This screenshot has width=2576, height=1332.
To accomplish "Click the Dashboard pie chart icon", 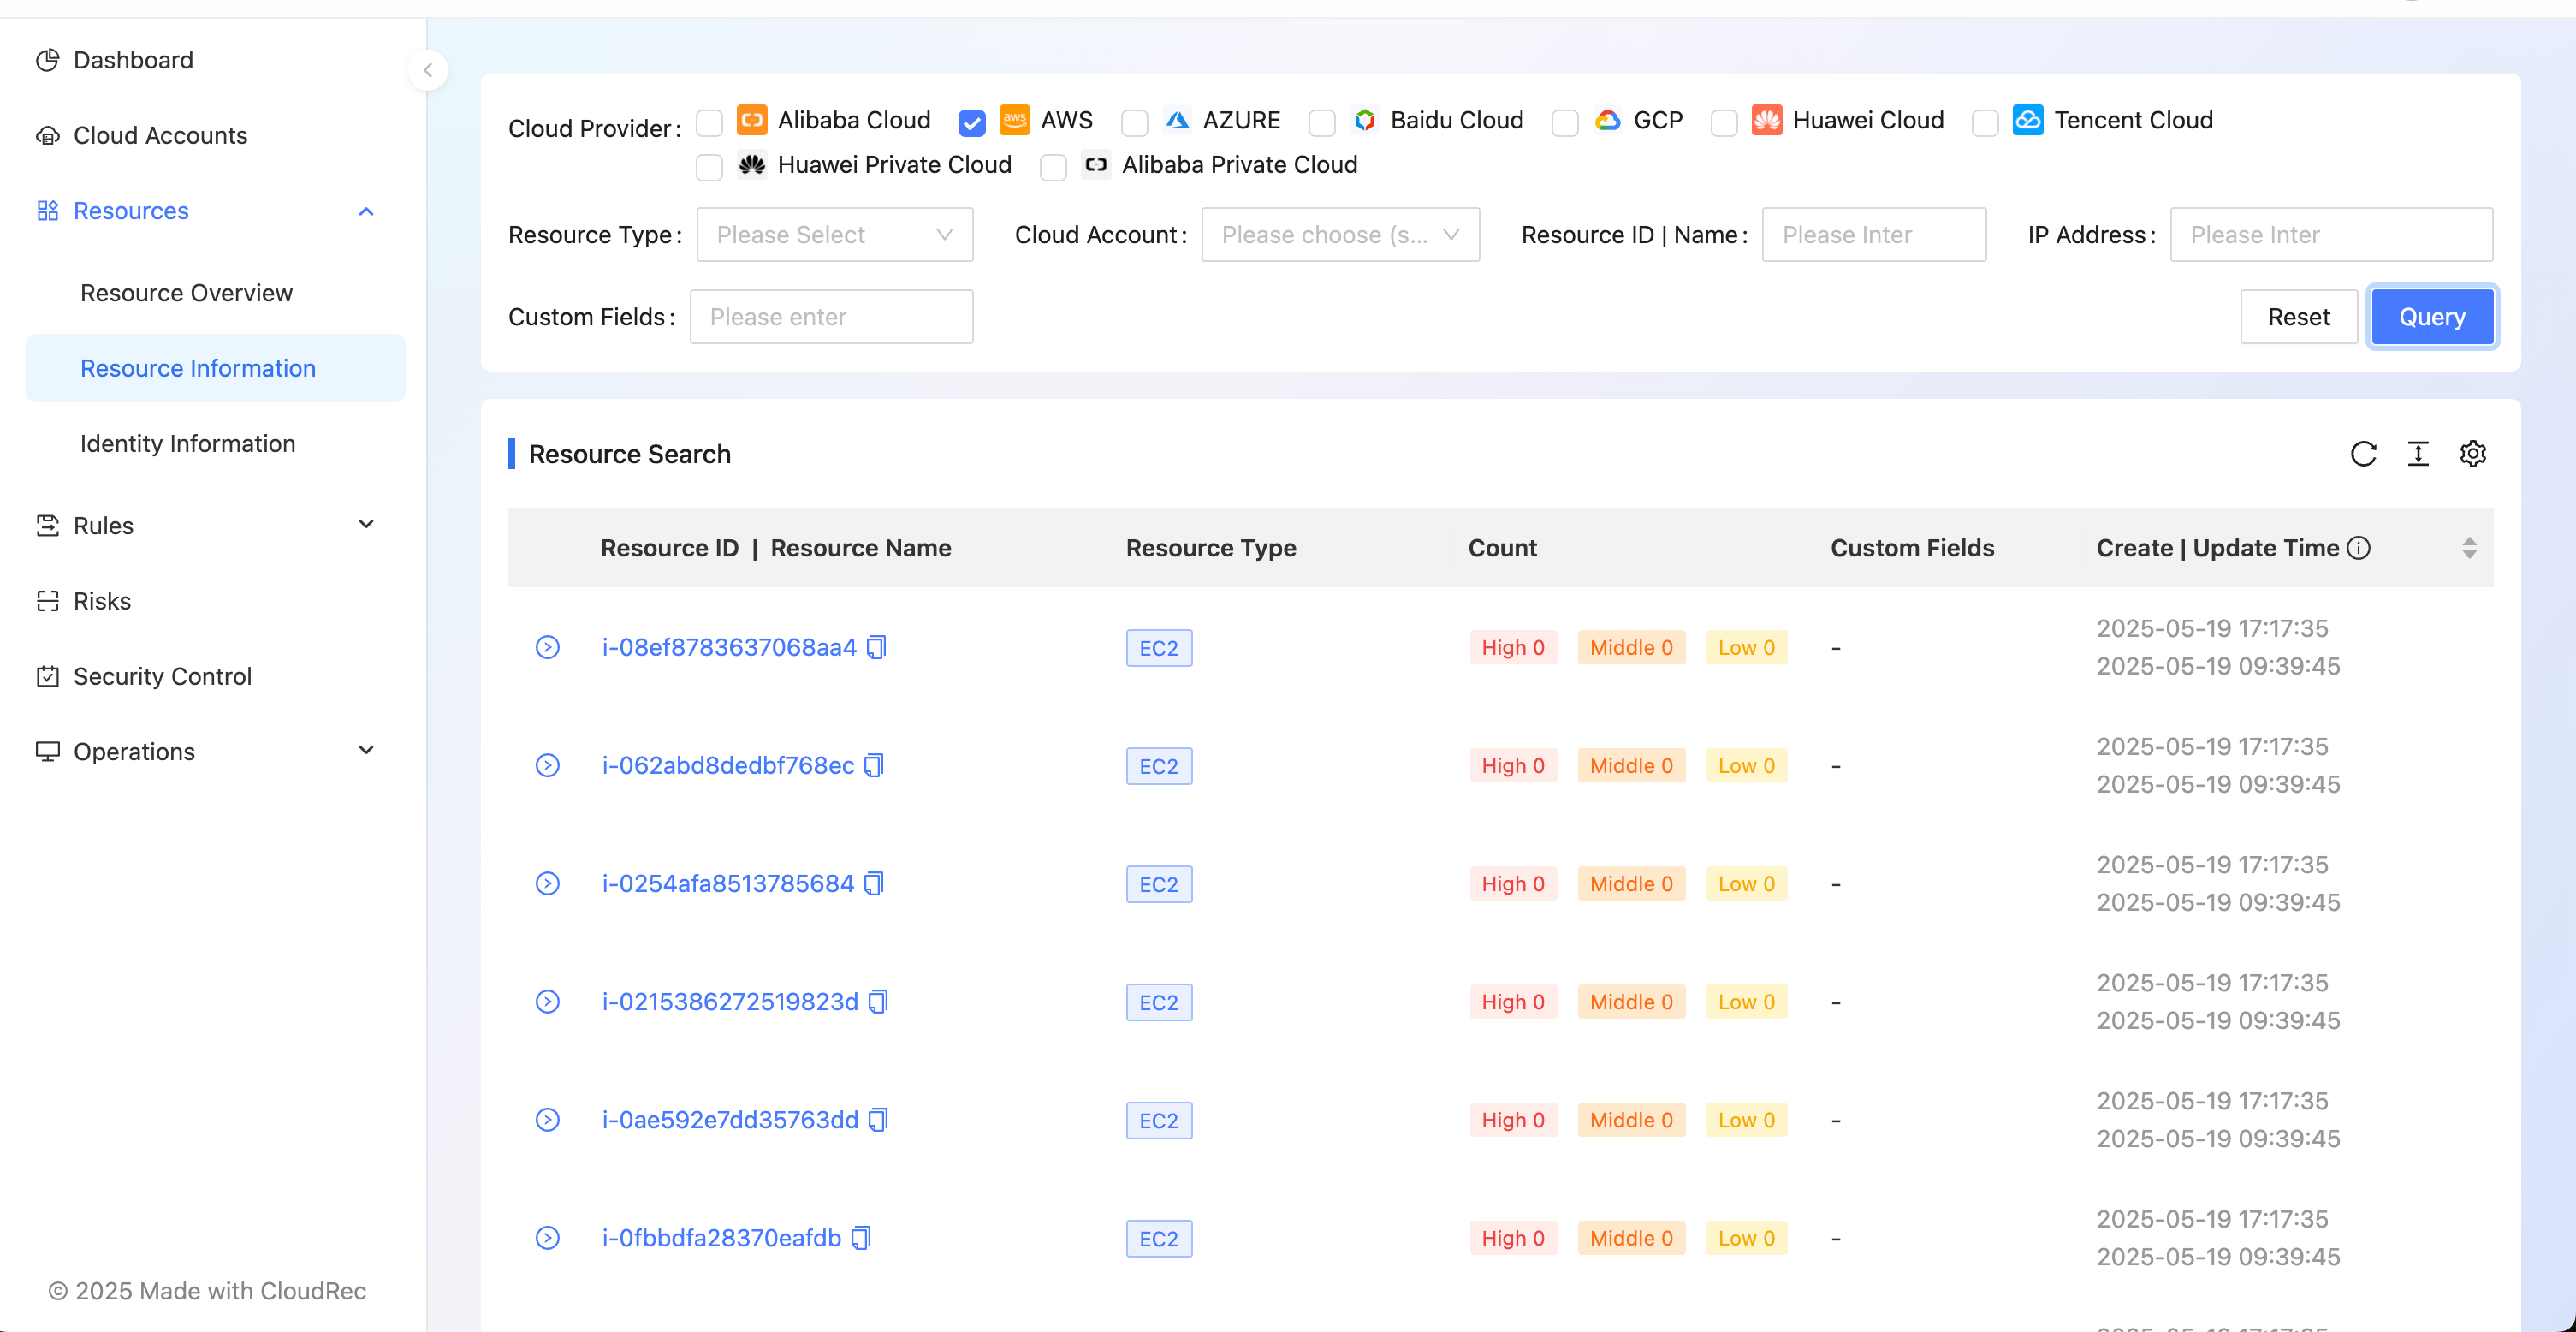I will 47,60.
